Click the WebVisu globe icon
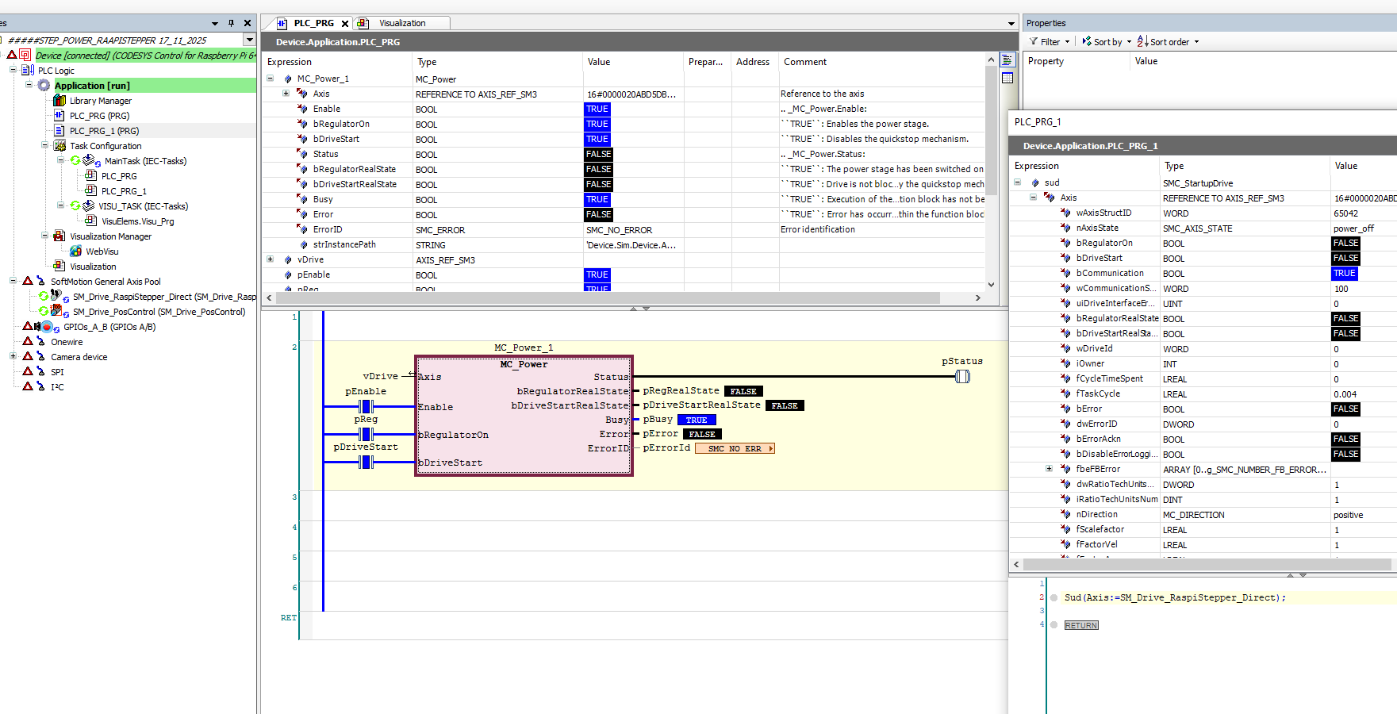 76,251
